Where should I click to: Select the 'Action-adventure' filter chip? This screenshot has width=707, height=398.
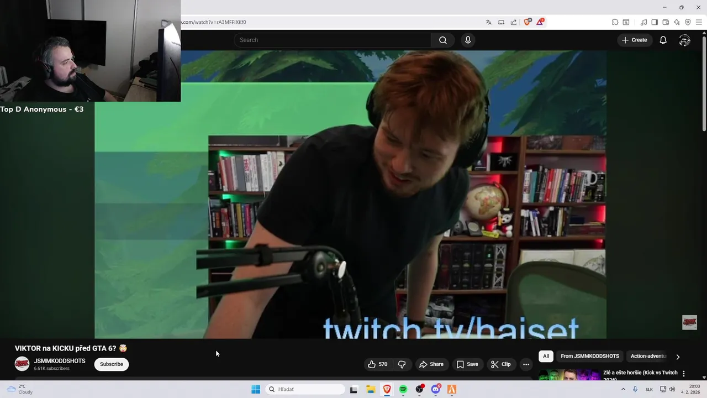pos(649,357)
